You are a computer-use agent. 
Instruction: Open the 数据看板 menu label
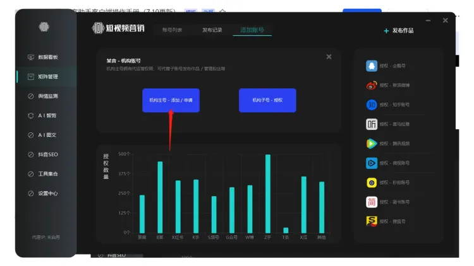tap(48, 57)
